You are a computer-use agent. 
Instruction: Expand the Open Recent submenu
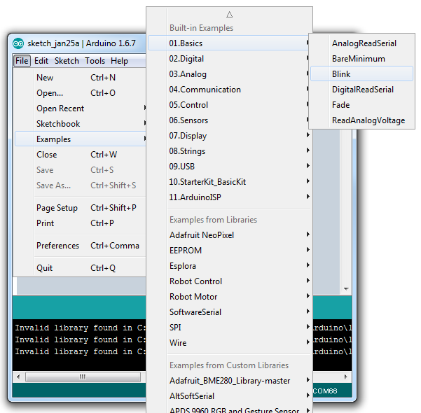(81, 108)
